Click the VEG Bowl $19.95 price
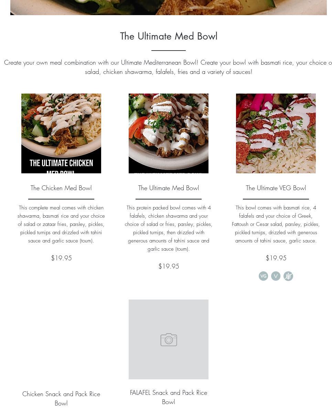The height and width of the screenshot is (412, 332). [x=276, y=258]
